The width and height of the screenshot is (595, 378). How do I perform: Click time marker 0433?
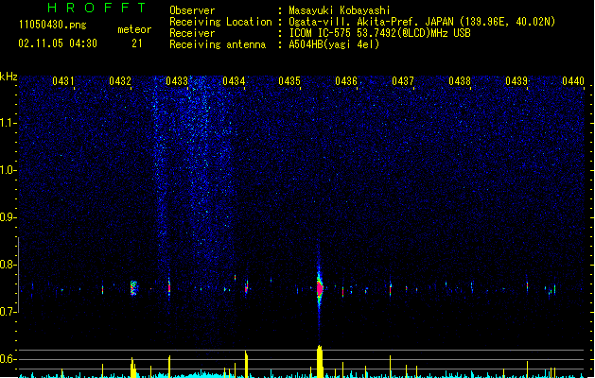(x=177, y=81)
